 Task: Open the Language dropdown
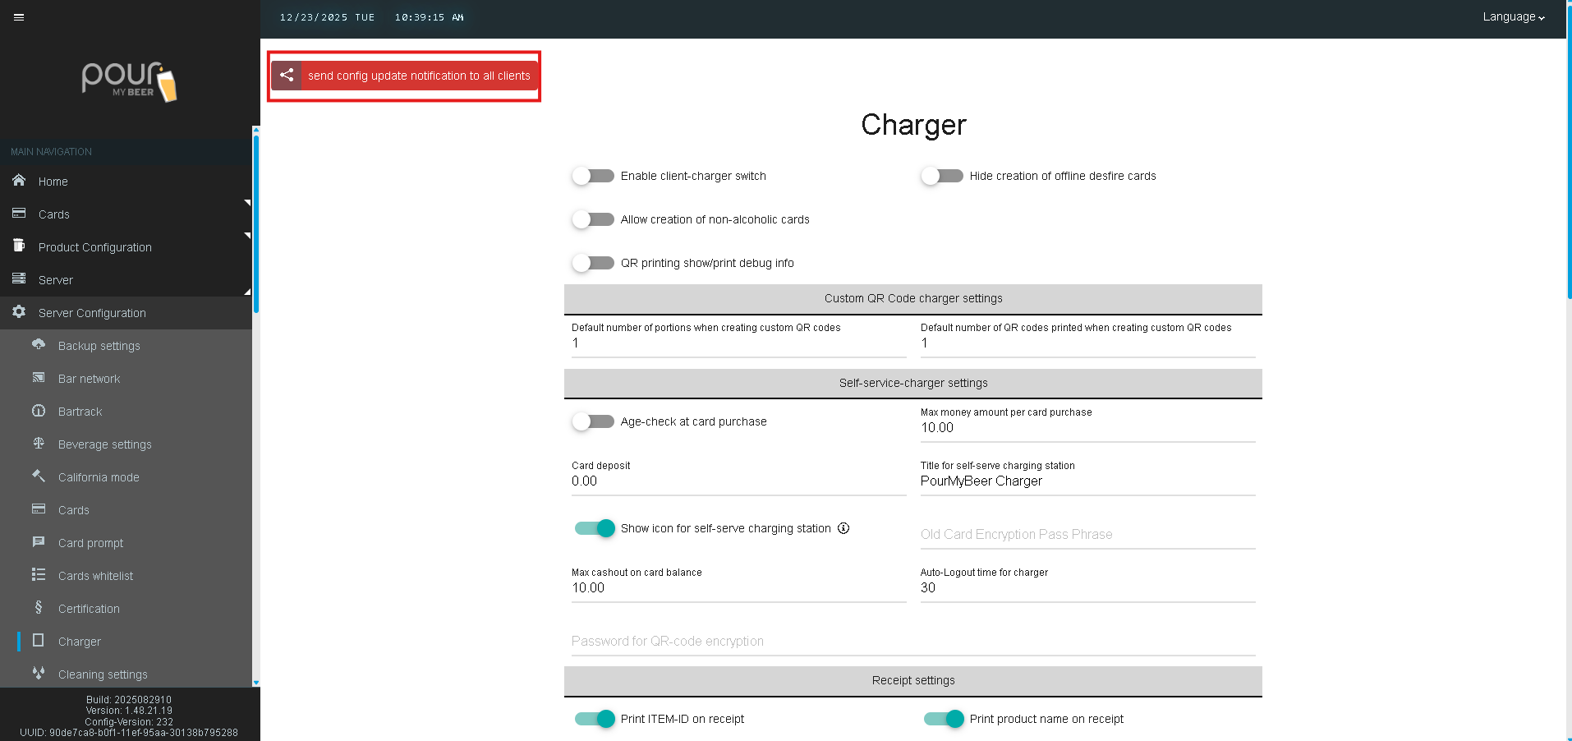click(1513, 17)
